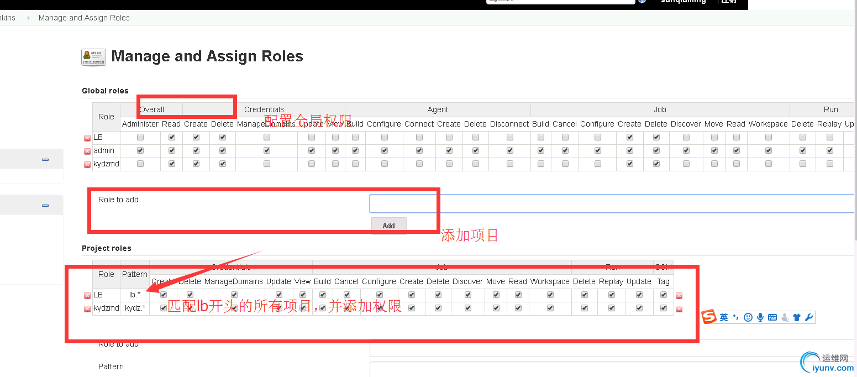Switch input language with the 英 icon

724,317
